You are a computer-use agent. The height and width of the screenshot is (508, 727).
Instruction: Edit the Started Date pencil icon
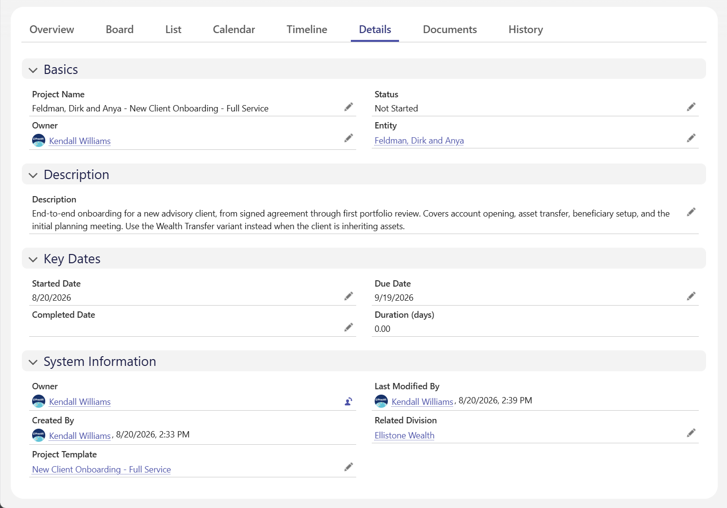348,296
